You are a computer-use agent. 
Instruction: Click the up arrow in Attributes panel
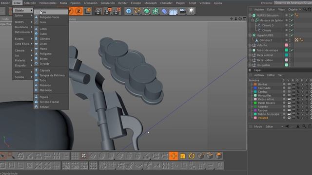tap(298, 126)
